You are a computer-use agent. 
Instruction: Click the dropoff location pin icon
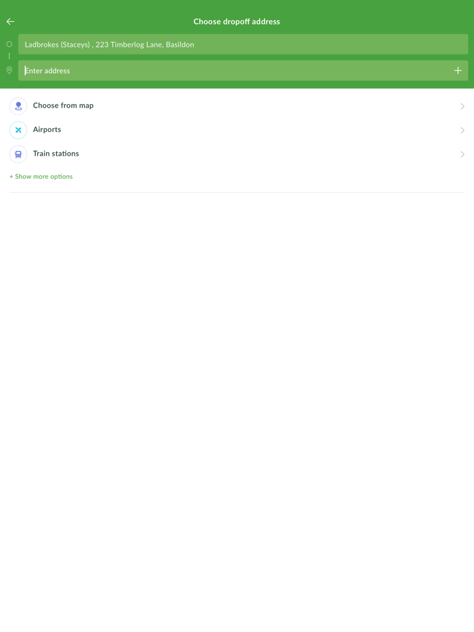click(9, 70)
